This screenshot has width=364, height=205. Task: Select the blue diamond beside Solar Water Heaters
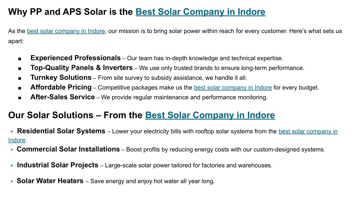pyautogui.click(x=12, y=181)
